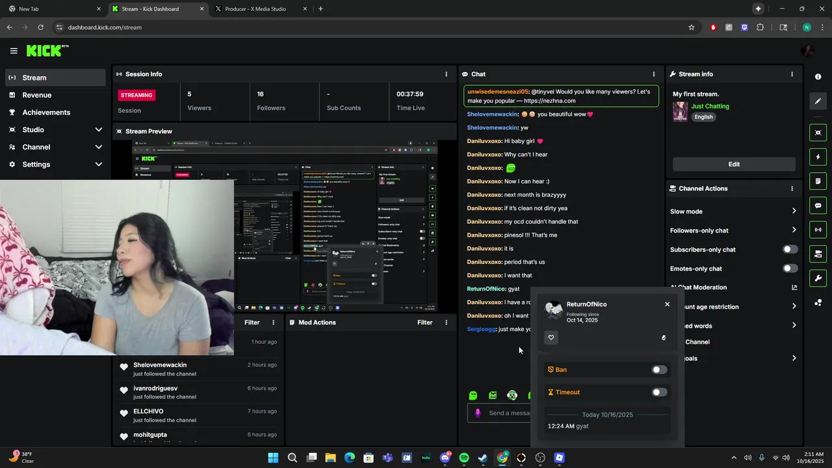
Task: Open the hamburger menu next to Kick logo
Action: [14, 51]
